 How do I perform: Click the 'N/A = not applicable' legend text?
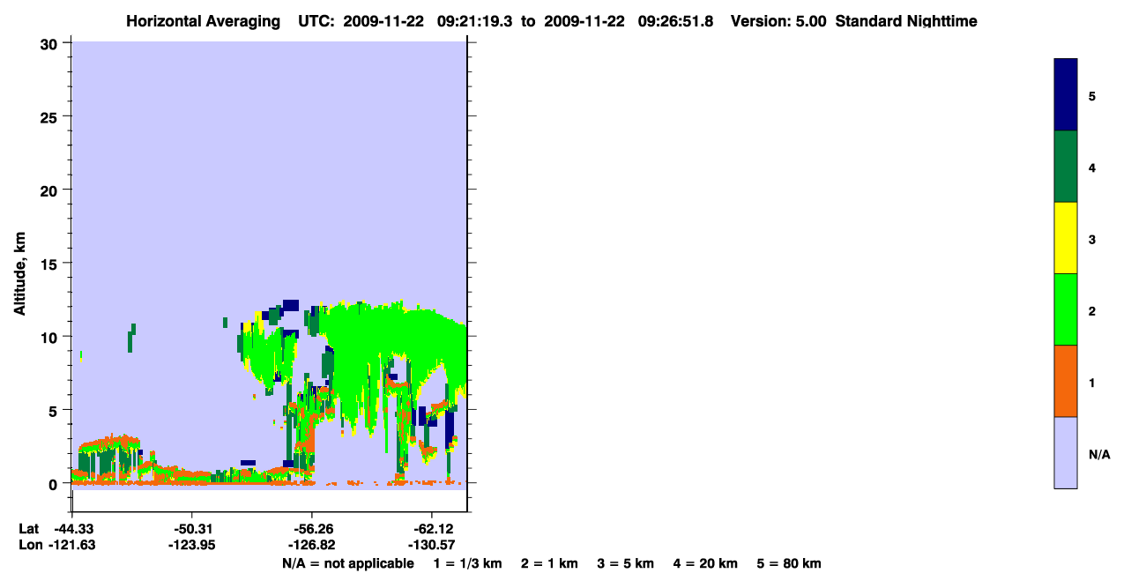click(x=348, y=563)
